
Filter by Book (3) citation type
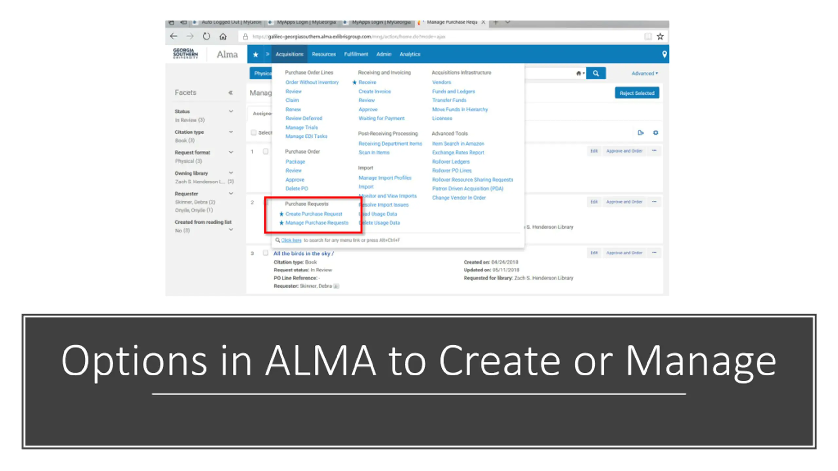click(x=185, y=141)
